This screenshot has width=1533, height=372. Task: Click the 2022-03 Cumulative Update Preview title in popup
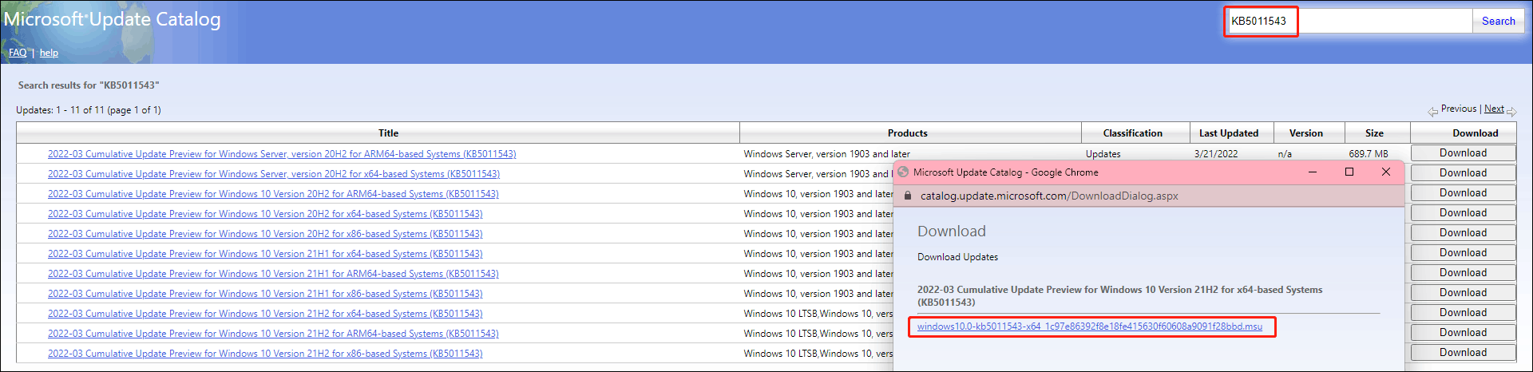pos(1119,296)
